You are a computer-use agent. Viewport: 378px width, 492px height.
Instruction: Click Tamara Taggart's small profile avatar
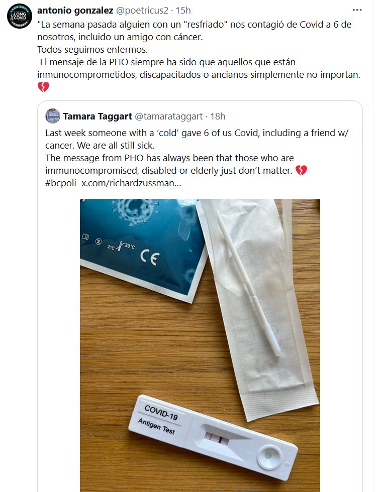click(52, 116)
